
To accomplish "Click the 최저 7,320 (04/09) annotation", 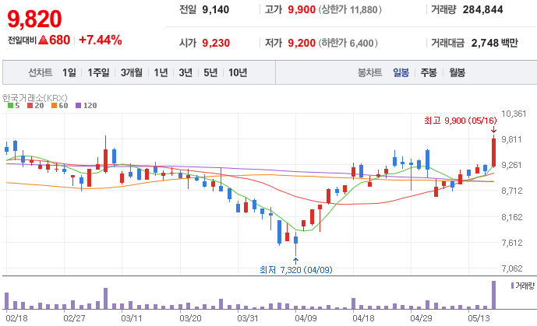I will (296, 270).
